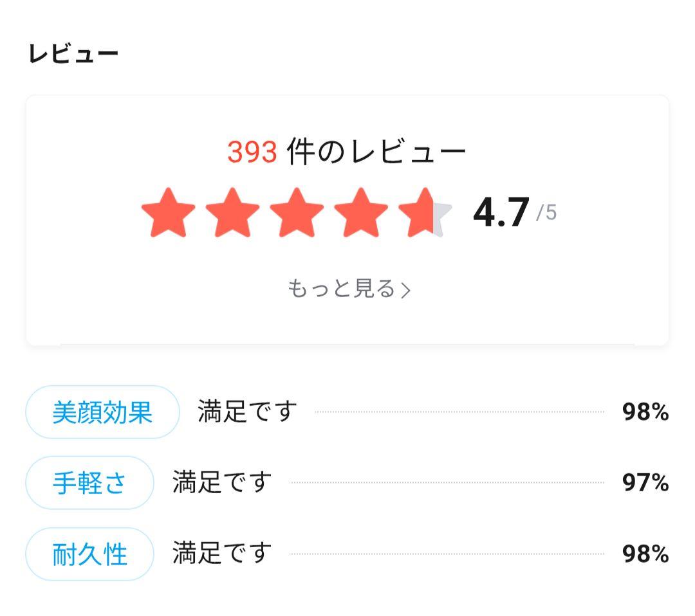Click the 97% satisfaction value
The width and height of the screenshot is (695, 616).
(645, 483)
